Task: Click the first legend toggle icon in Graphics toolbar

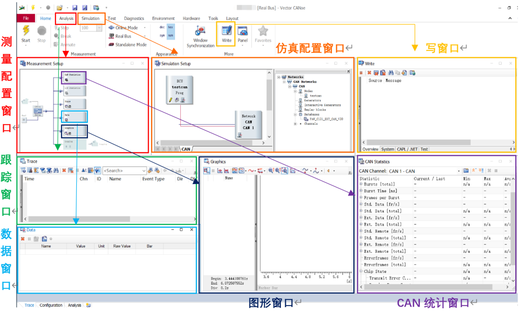Action: tap(207, 171)
